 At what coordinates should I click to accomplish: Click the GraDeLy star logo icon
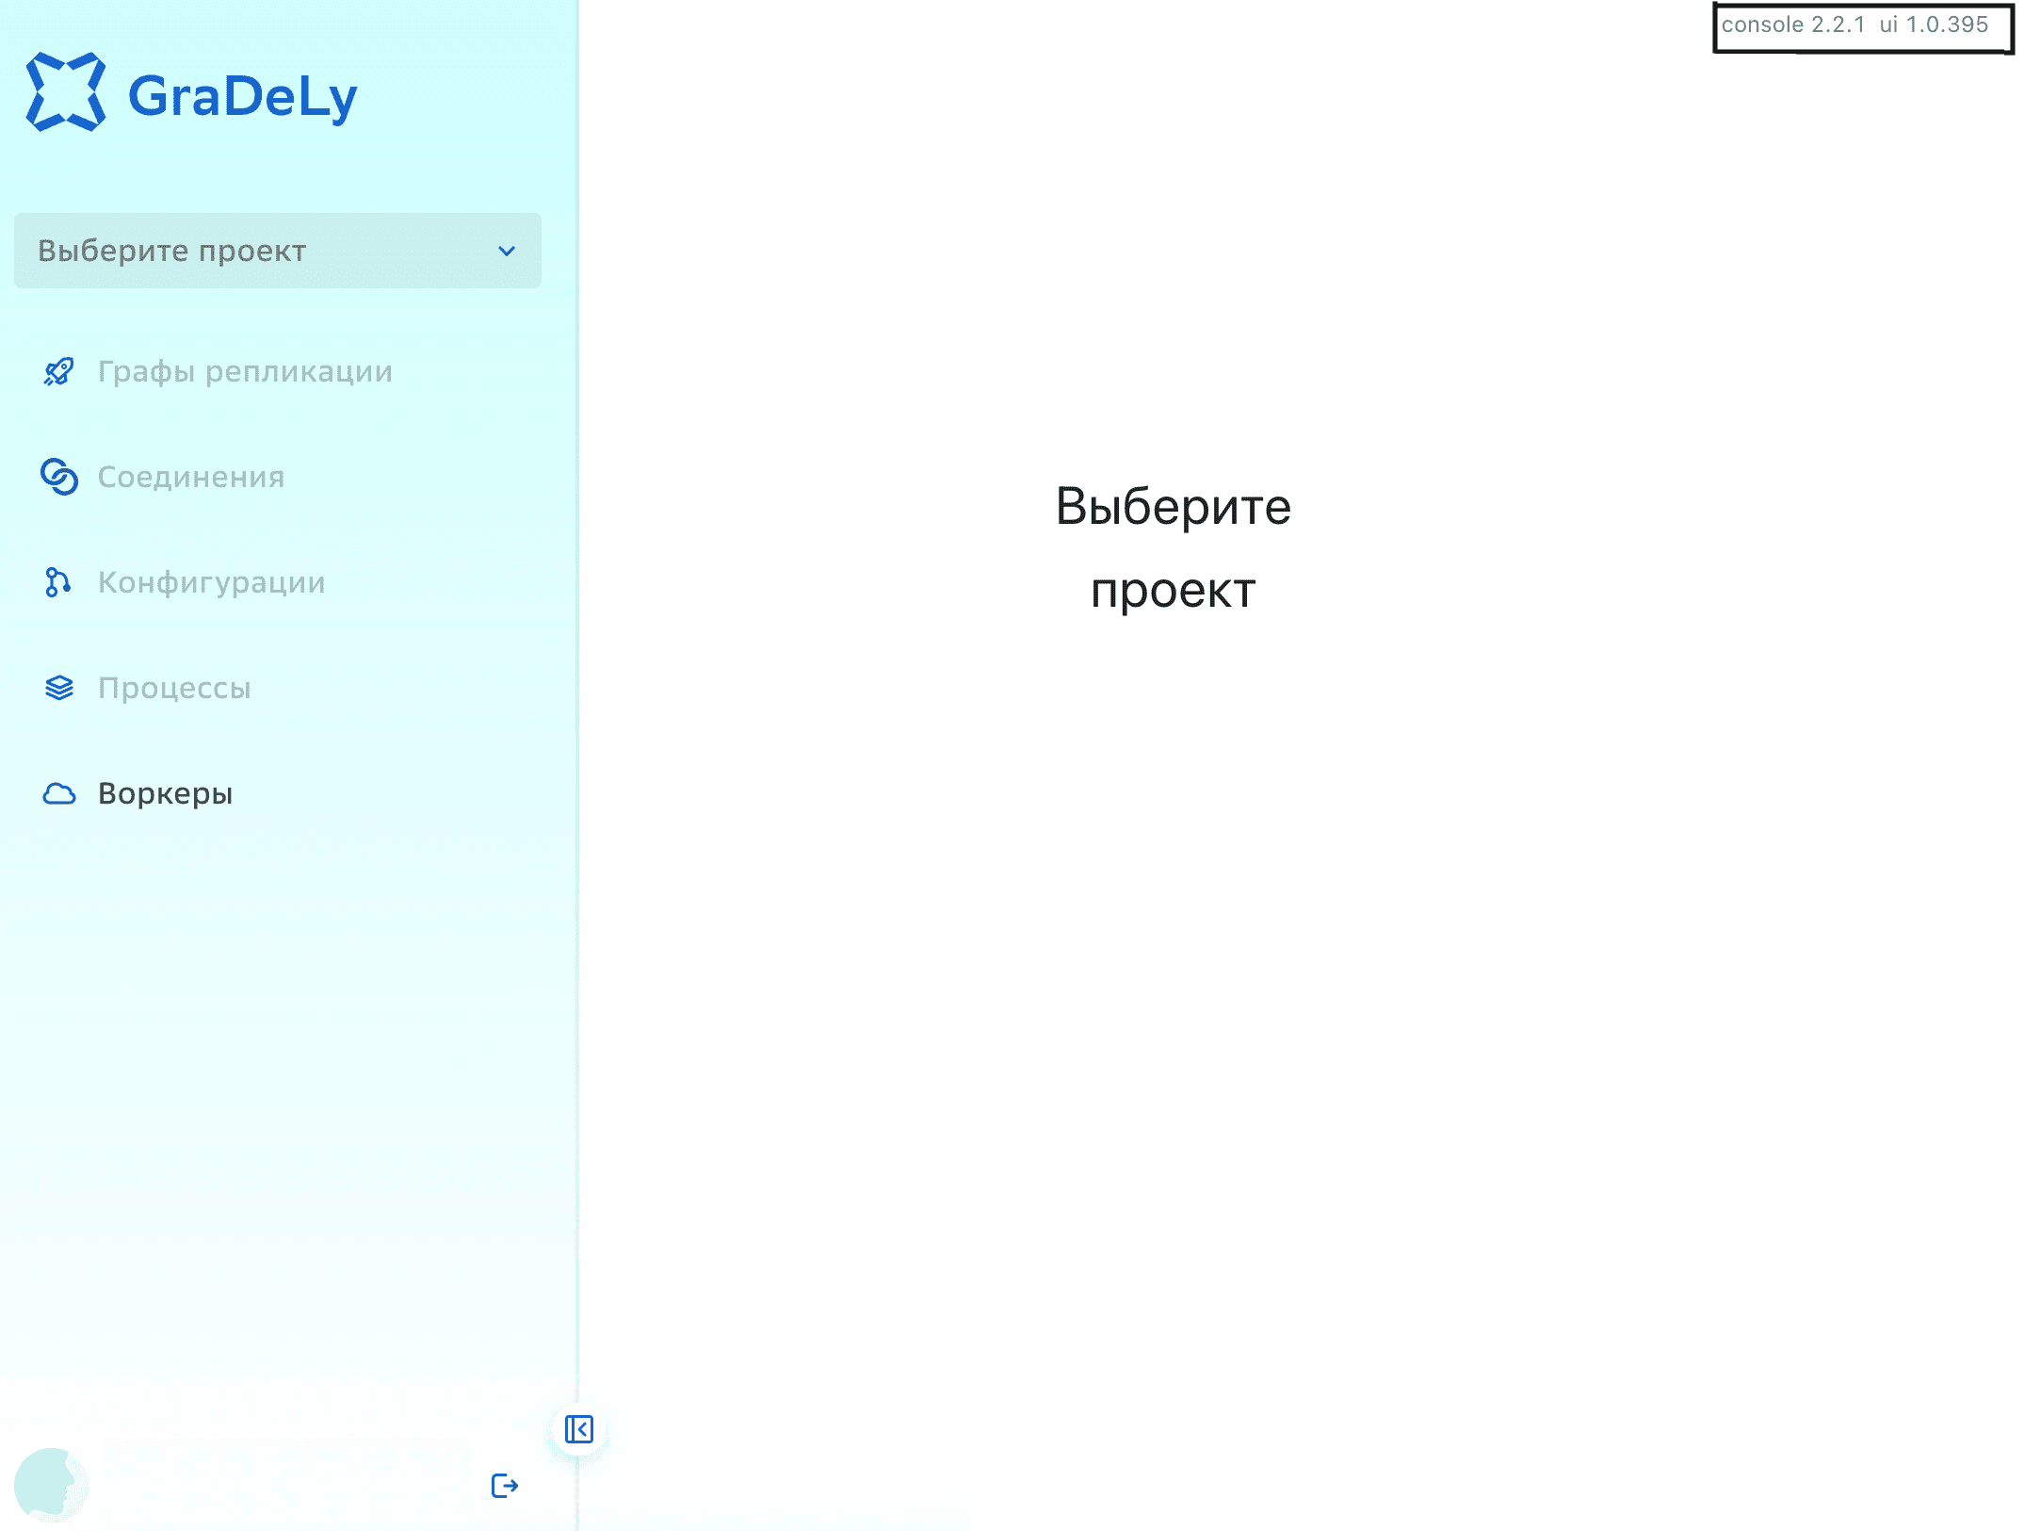pyautogui.click(x=65, y=92)
